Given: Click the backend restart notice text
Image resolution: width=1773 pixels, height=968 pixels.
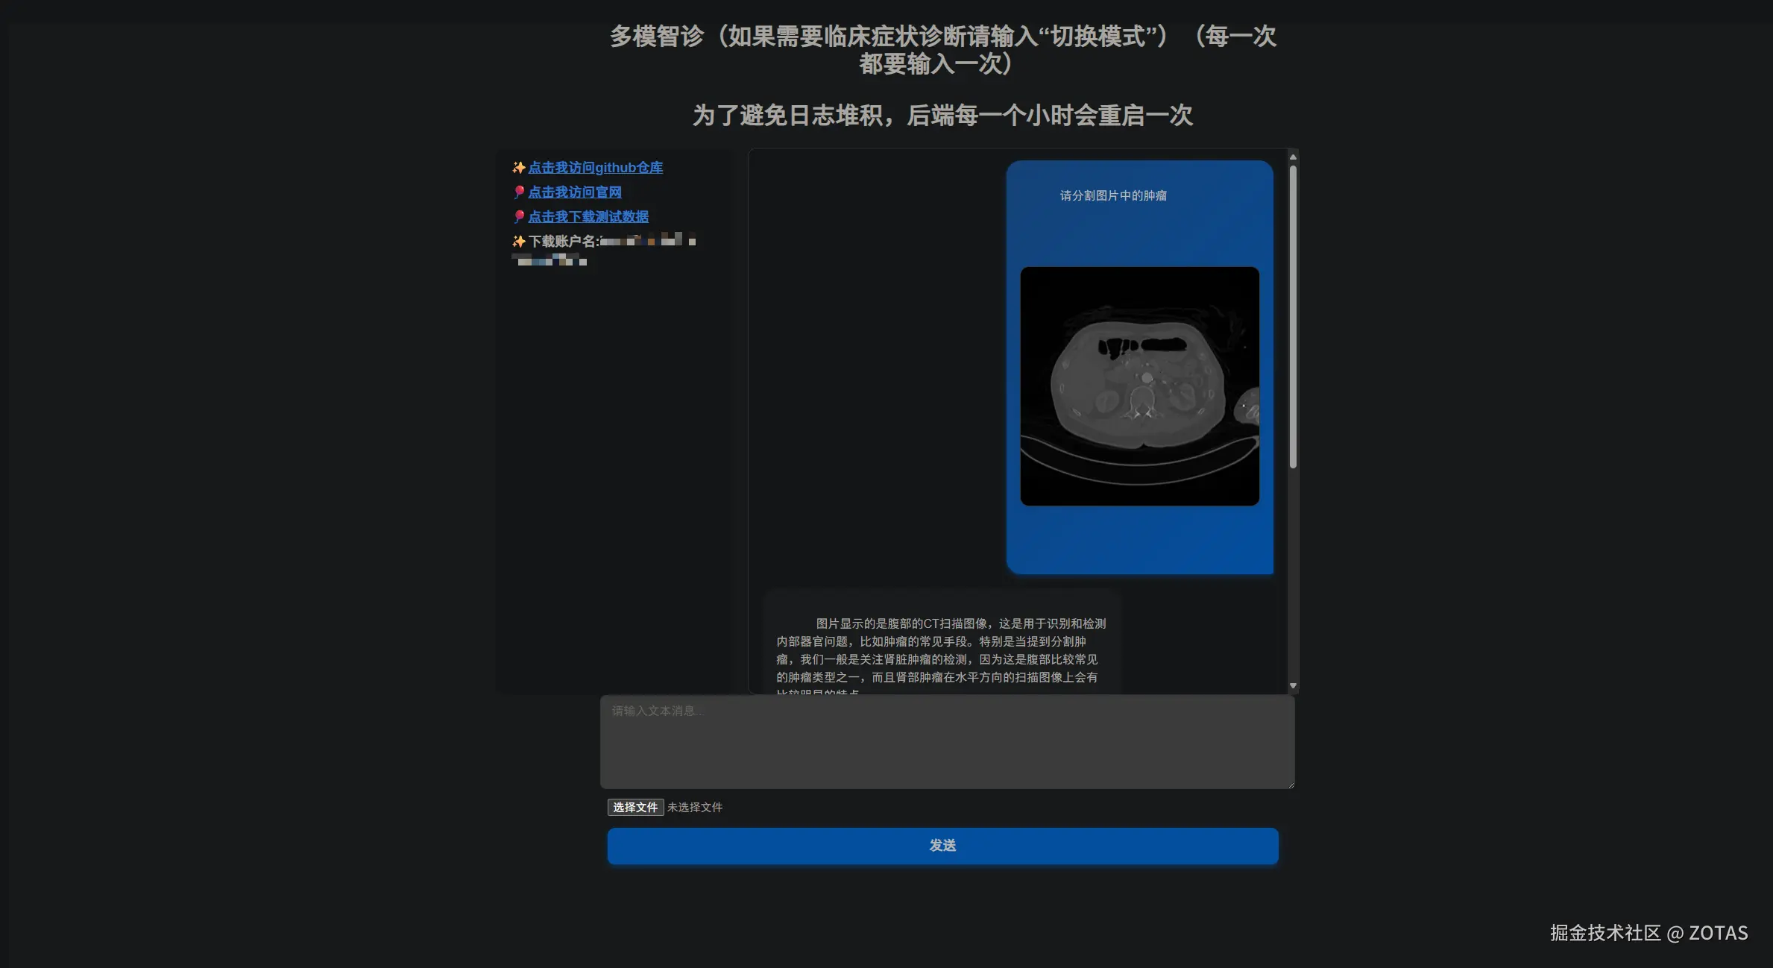Looking at the screenshot, I should [942, 116].
